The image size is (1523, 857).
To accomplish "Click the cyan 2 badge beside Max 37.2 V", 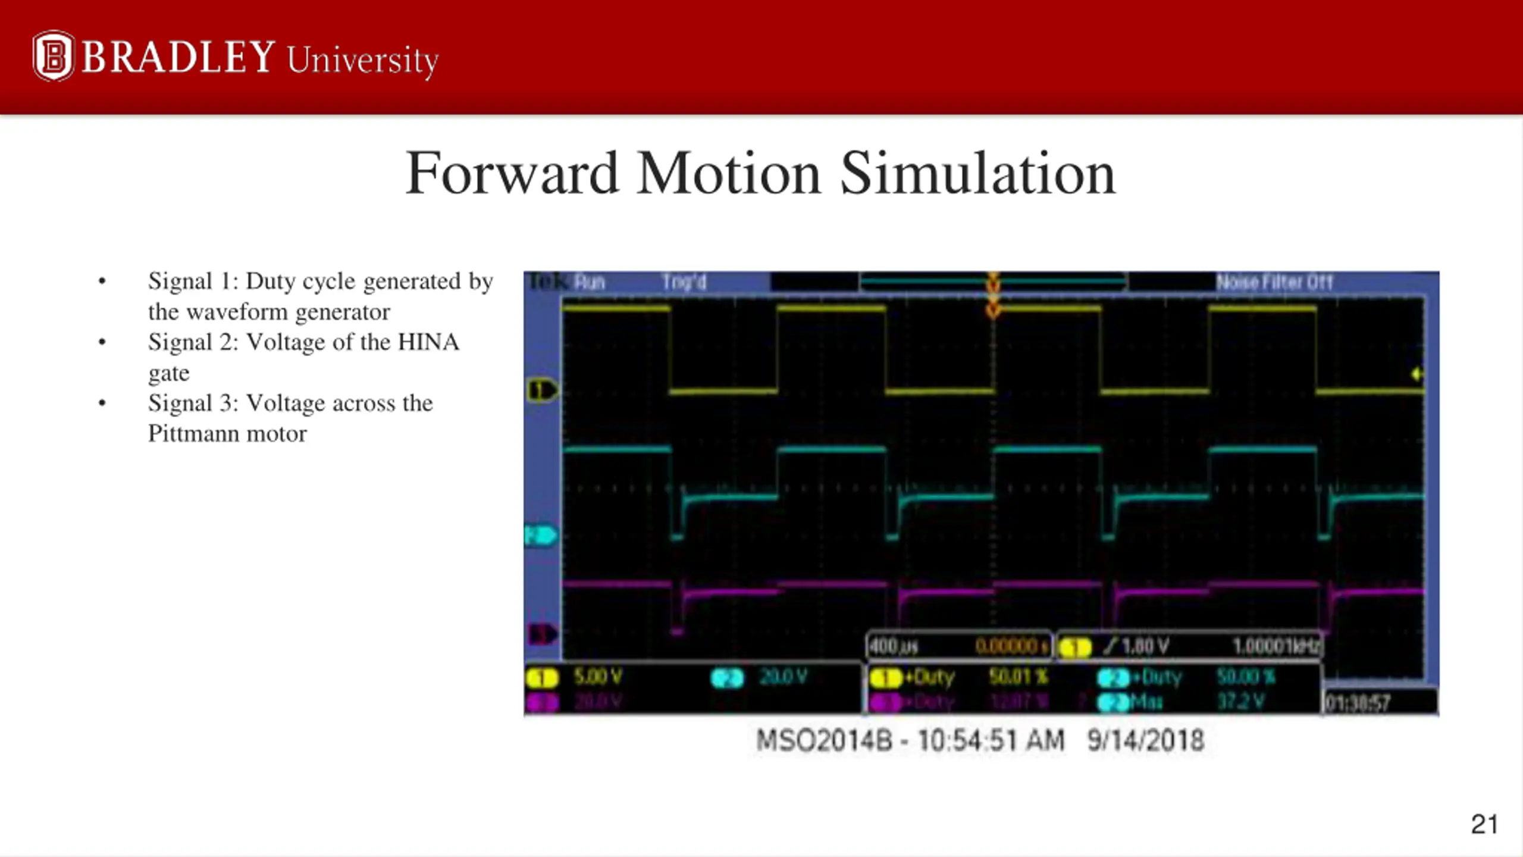I will pyautogui.click(x=1114, y=703).
